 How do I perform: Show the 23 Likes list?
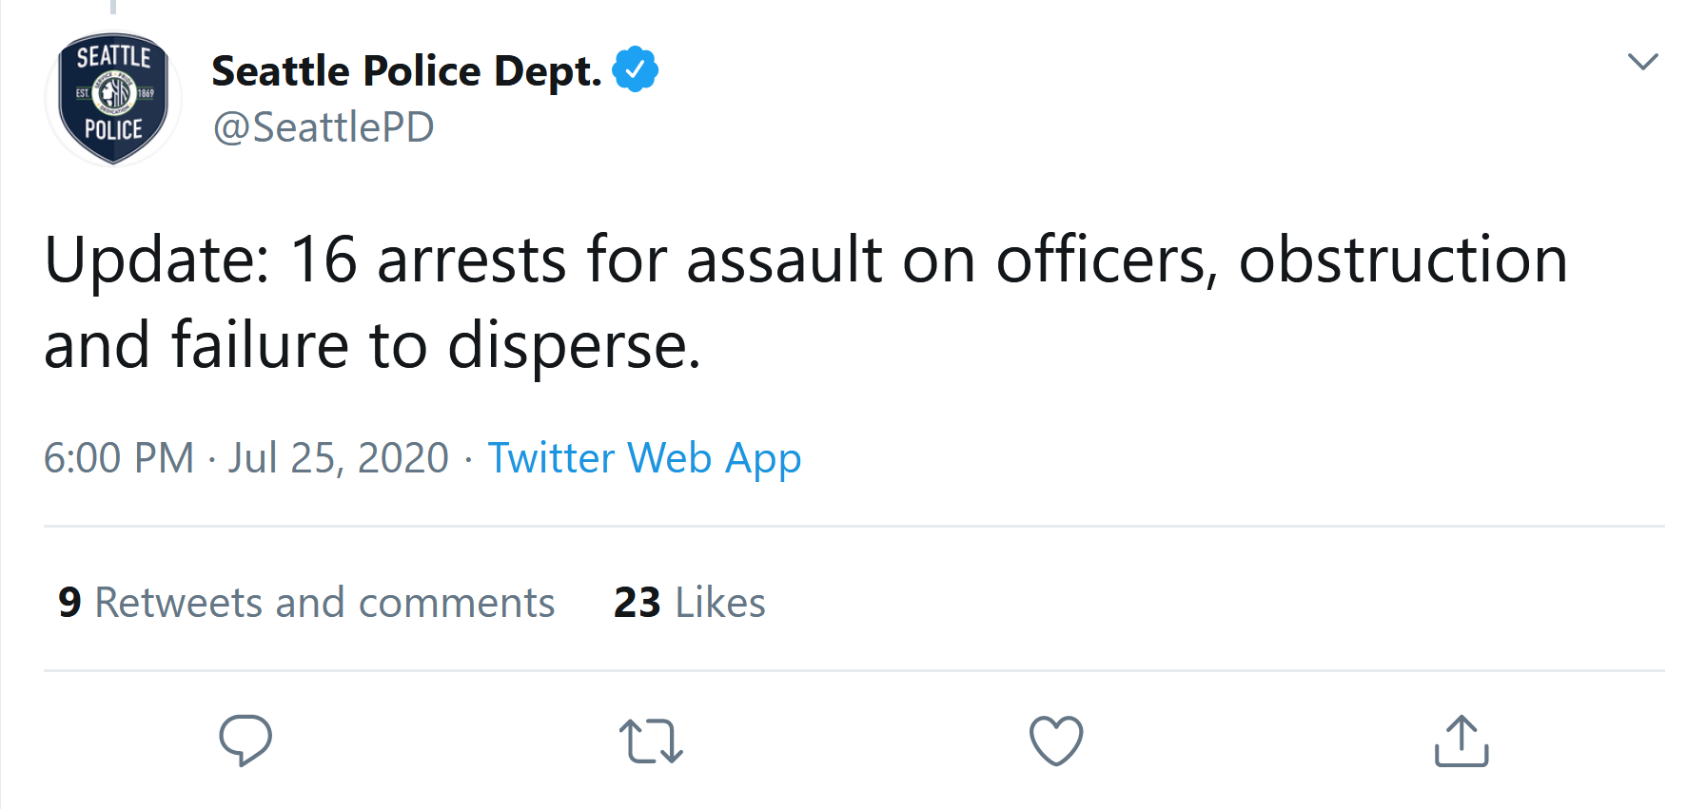689,603
